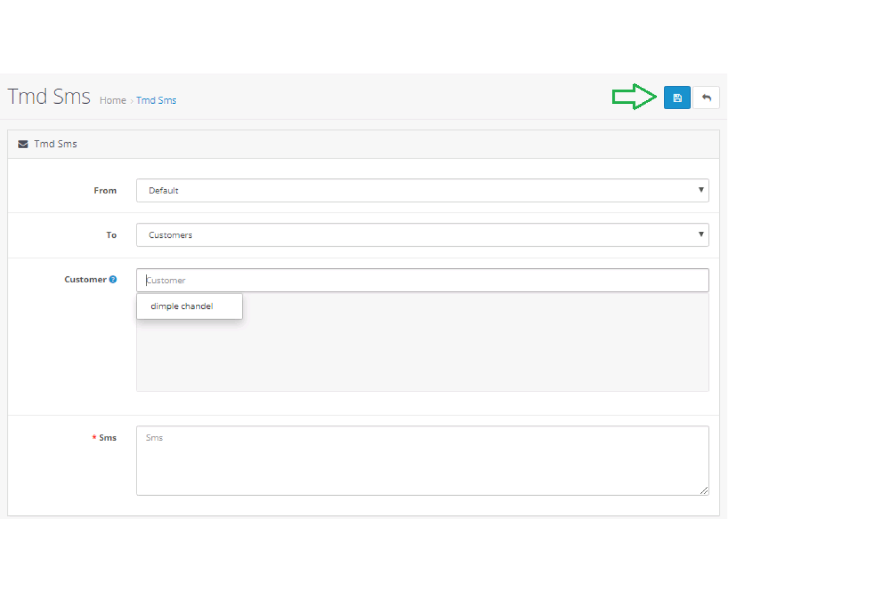Click inside the Sms message textarea
890x593 pixels.
tap(422, 460)
